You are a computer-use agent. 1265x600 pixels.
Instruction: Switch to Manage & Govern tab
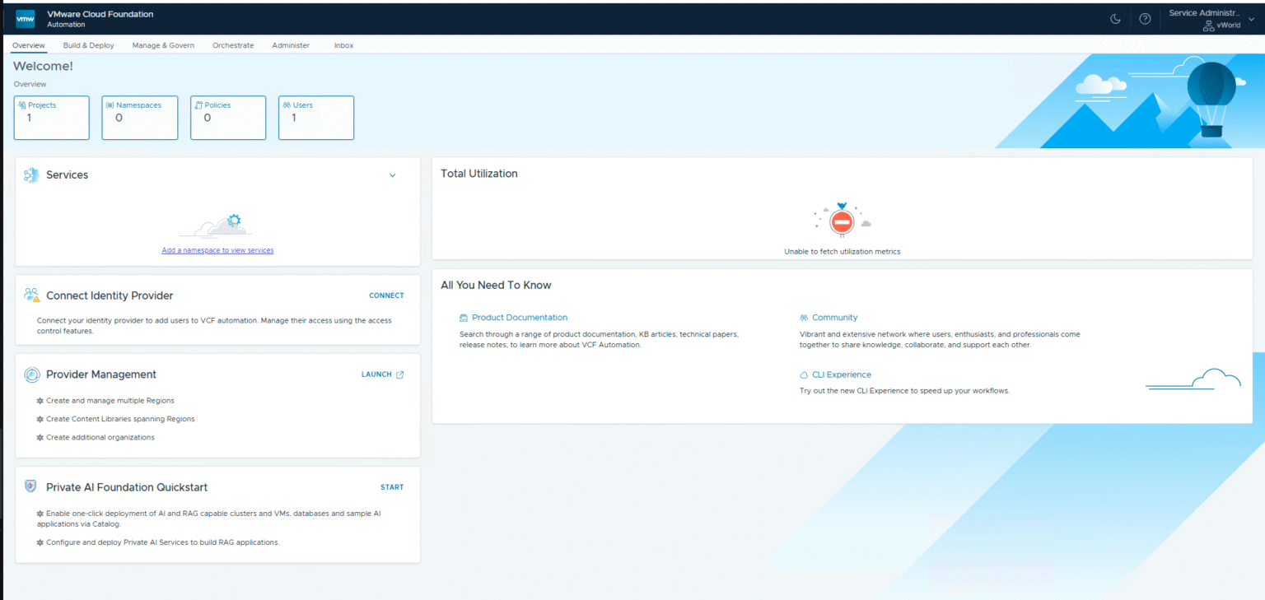tap(163, 45)
